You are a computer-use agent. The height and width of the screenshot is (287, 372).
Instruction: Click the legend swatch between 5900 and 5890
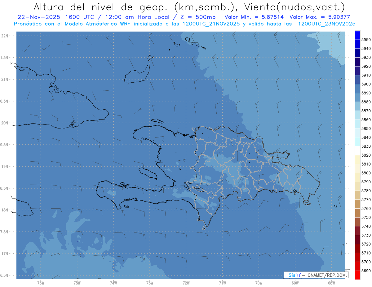pos(357,89)
